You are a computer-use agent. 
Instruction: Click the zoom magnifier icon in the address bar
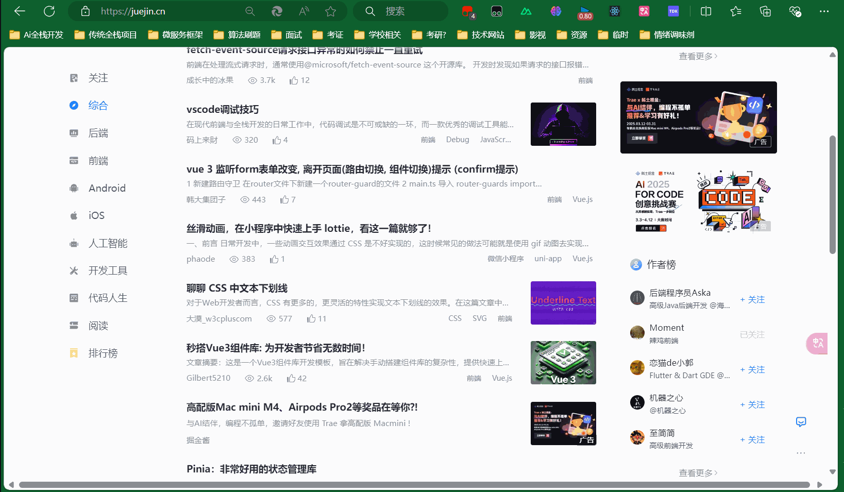pos(250,11)
